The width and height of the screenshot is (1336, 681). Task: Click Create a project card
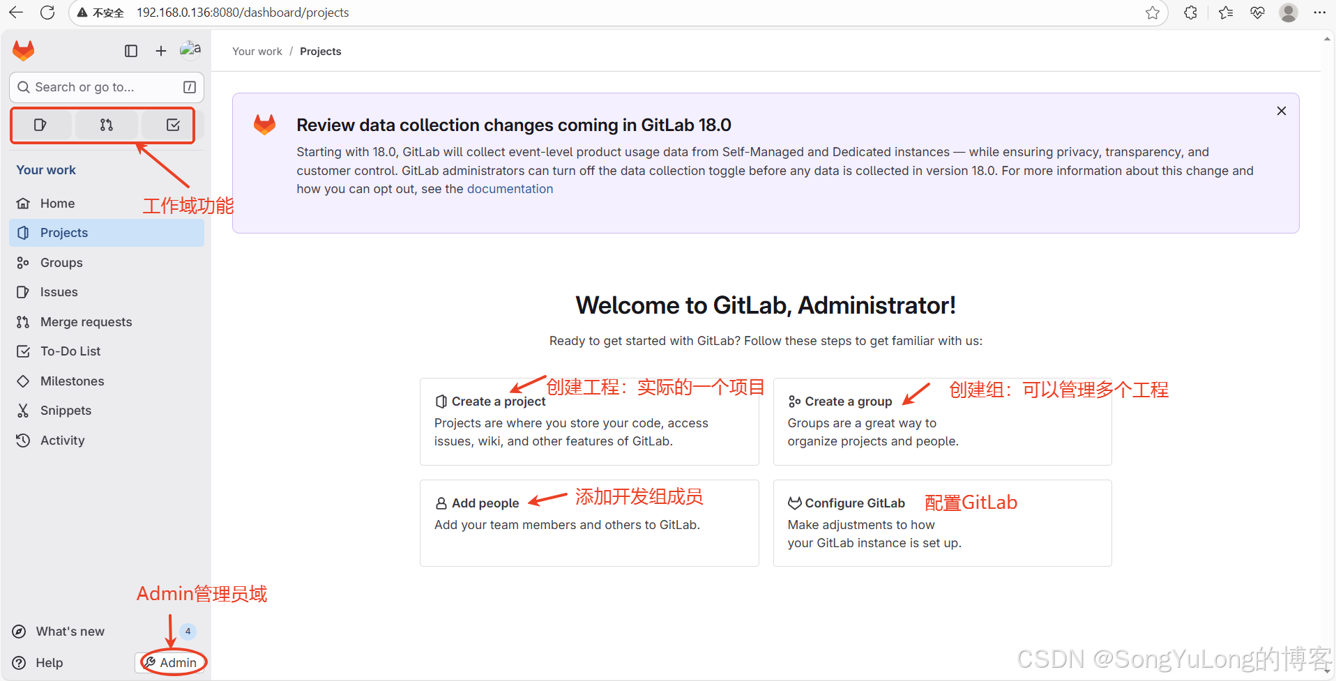(589, 422)
